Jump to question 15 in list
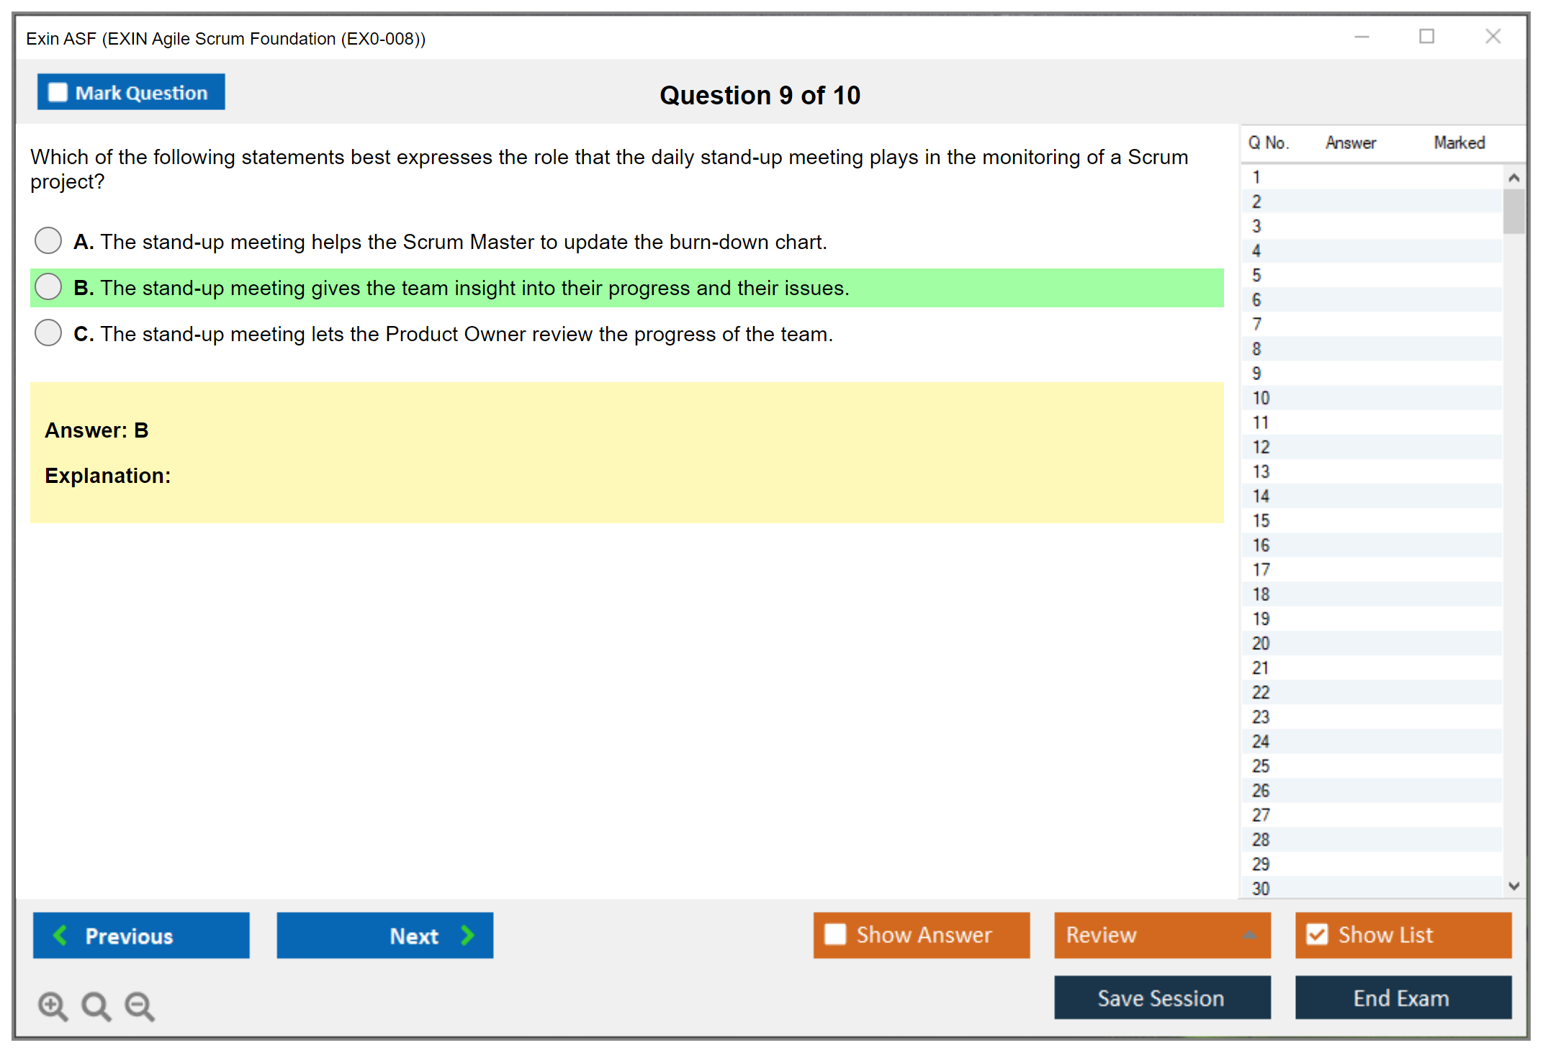 pyautogui.click(x=1261, y=520)
